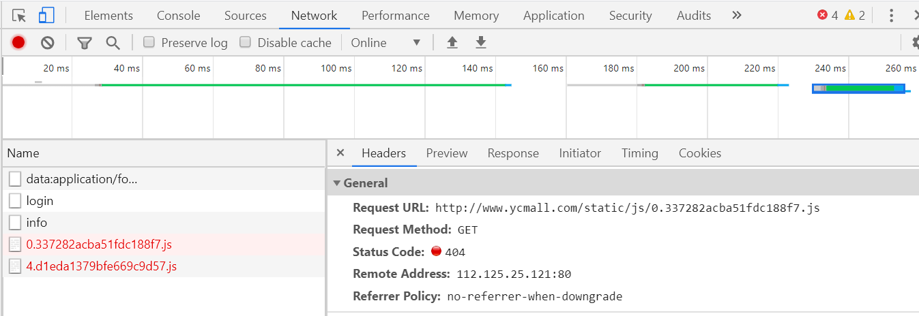
Task: Activate the inspect element picker icon
Action: [x=19, y=15]
